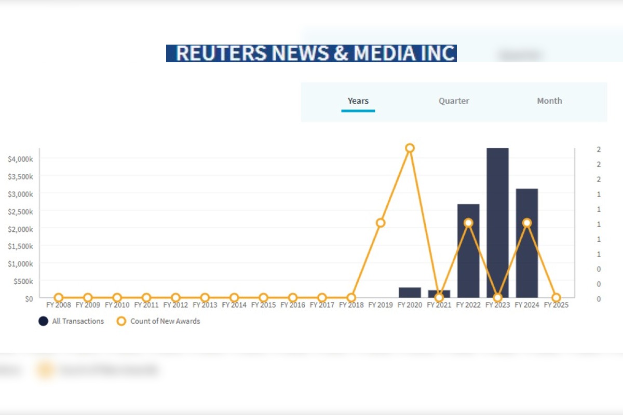
Task: Select the FY 2024 transactions bar
Action: tap(527, 243)
